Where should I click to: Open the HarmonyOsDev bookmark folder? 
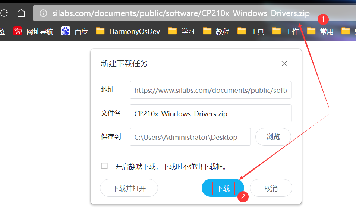128,31
